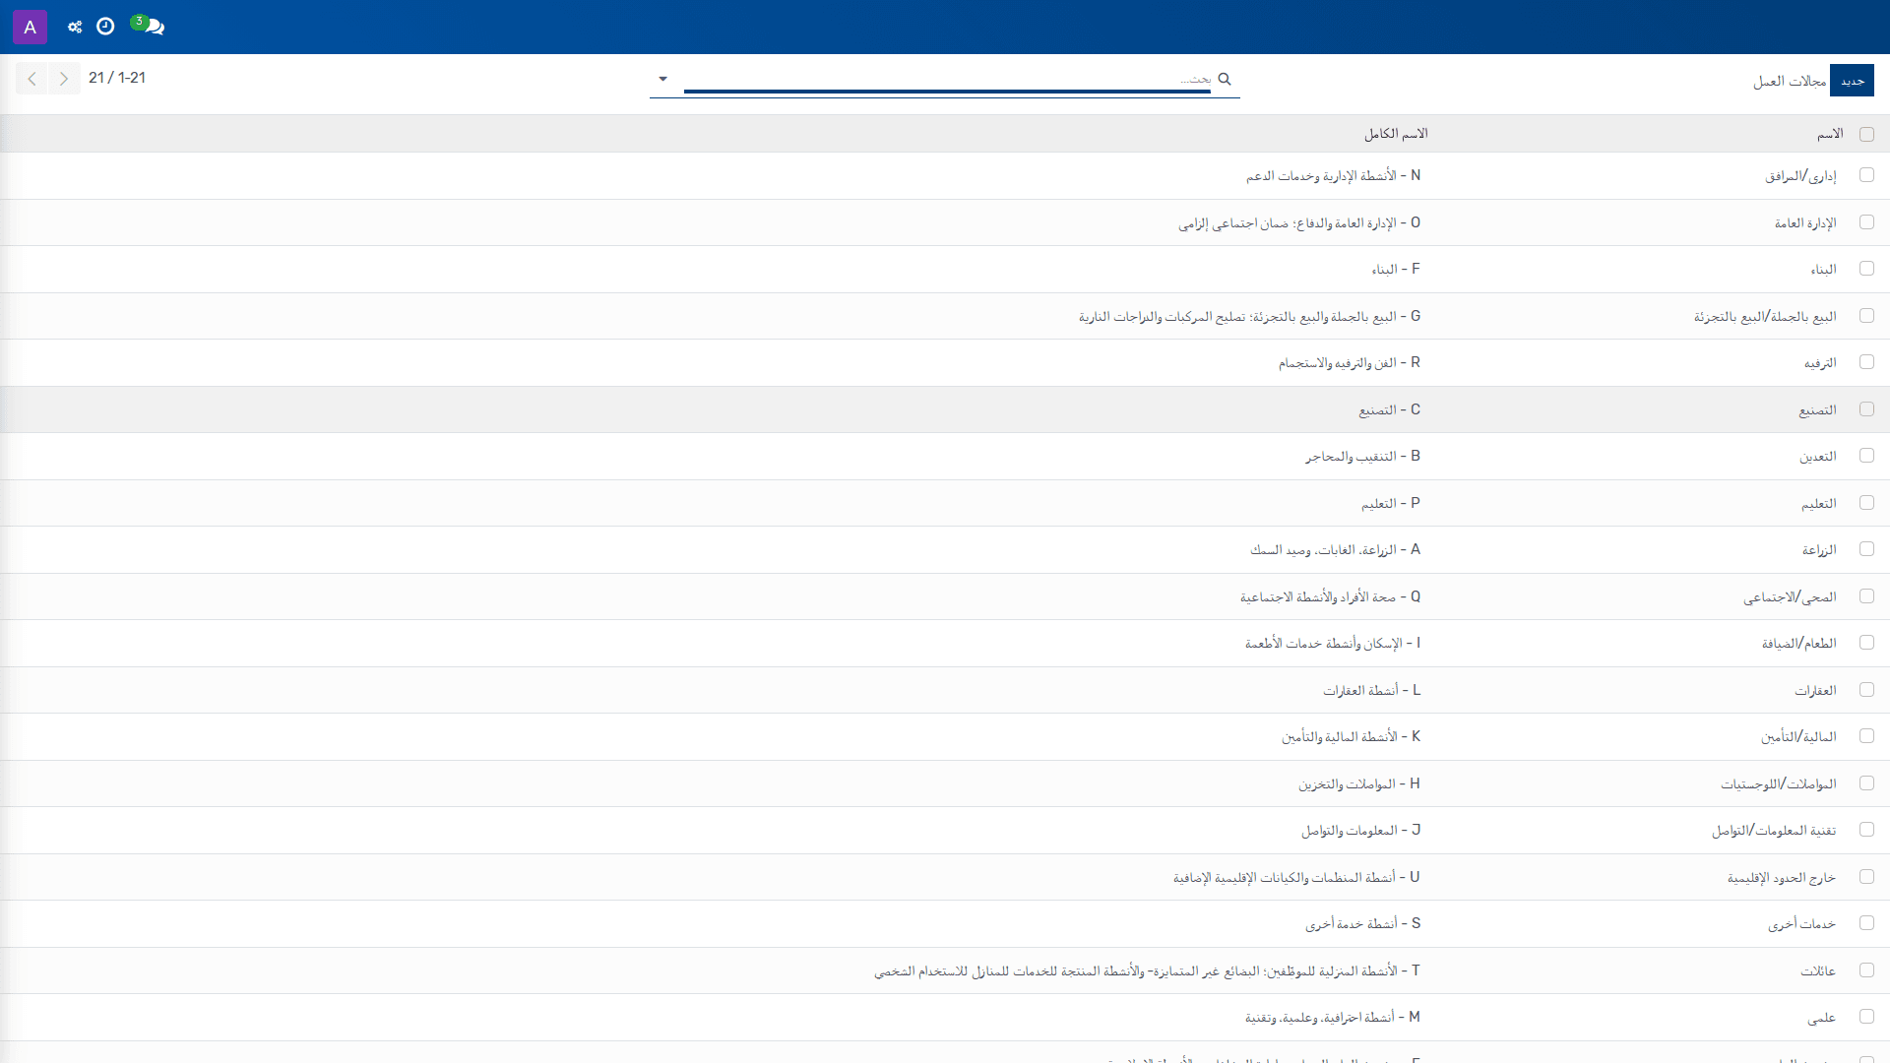This screenshot has height=1063, width=1890.
Task: Check the الصحي/الاجتماعي row checkbox
Action: [x=1866, y=596]
